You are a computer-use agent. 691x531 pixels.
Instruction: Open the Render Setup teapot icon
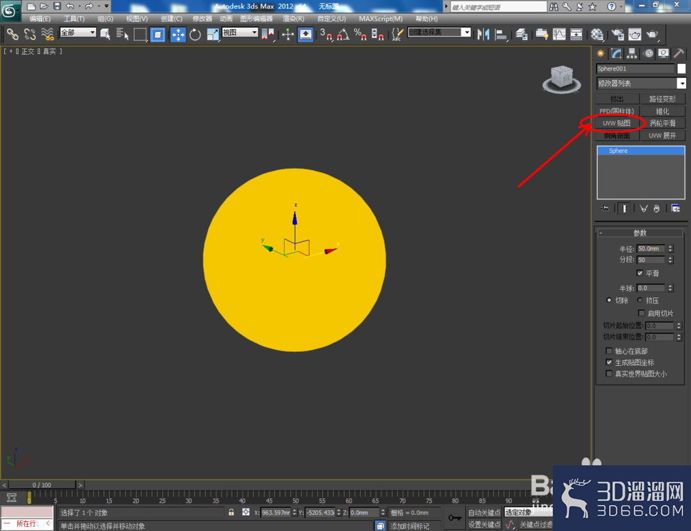(x=617, y=34)
